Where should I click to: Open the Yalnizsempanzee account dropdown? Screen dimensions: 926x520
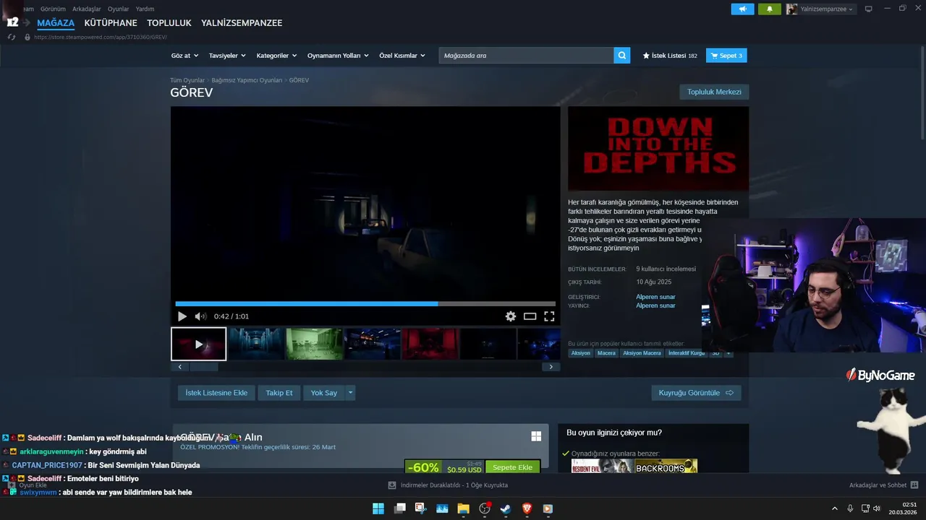pyautogui.click(x=820, y=9)
